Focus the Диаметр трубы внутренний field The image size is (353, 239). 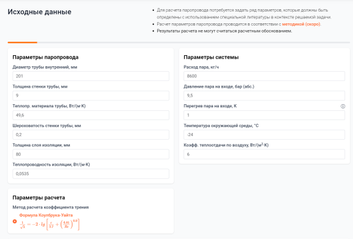91,76
